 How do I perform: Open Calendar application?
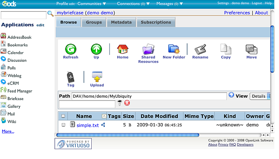click(16, 53)
